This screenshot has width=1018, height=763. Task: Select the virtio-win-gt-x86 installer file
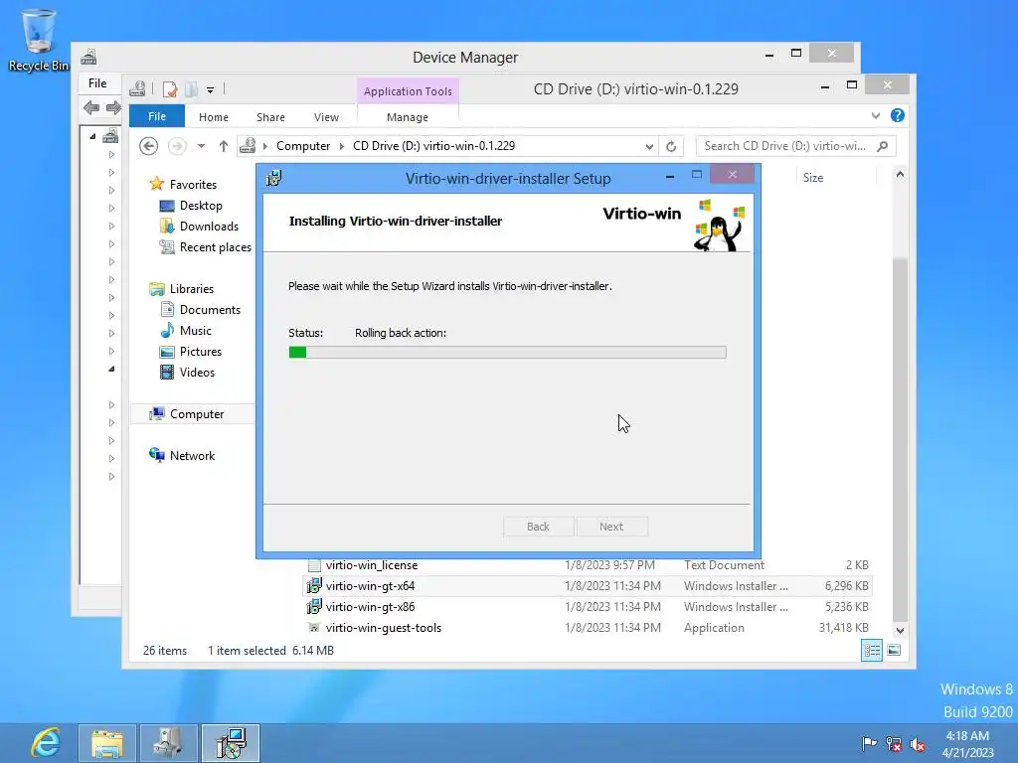(x=588, y=607)
